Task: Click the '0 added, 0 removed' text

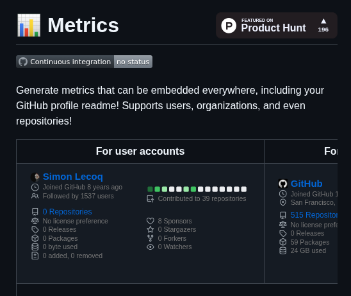Action: [x=72, y=256]
